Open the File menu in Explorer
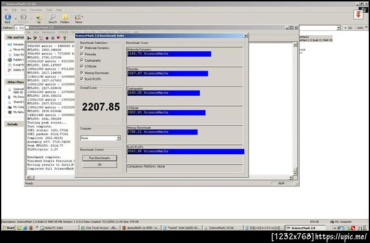Image resolution: width=370 pixels, height=243 pixels. click(x=6, y=10)
